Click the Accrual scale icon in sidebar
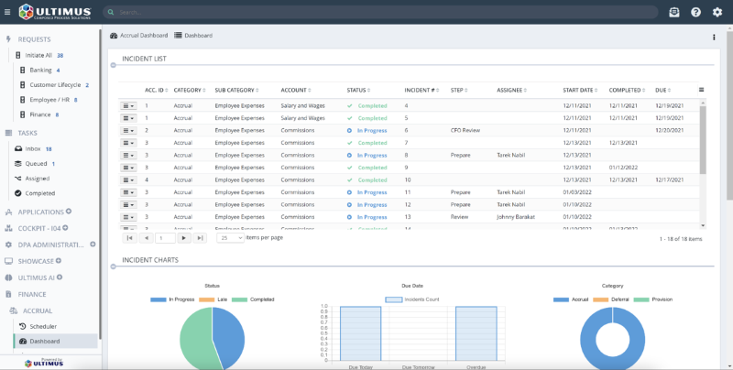This screenshot has height=370, width=733. pyautogui.click(x=14, y=310)
